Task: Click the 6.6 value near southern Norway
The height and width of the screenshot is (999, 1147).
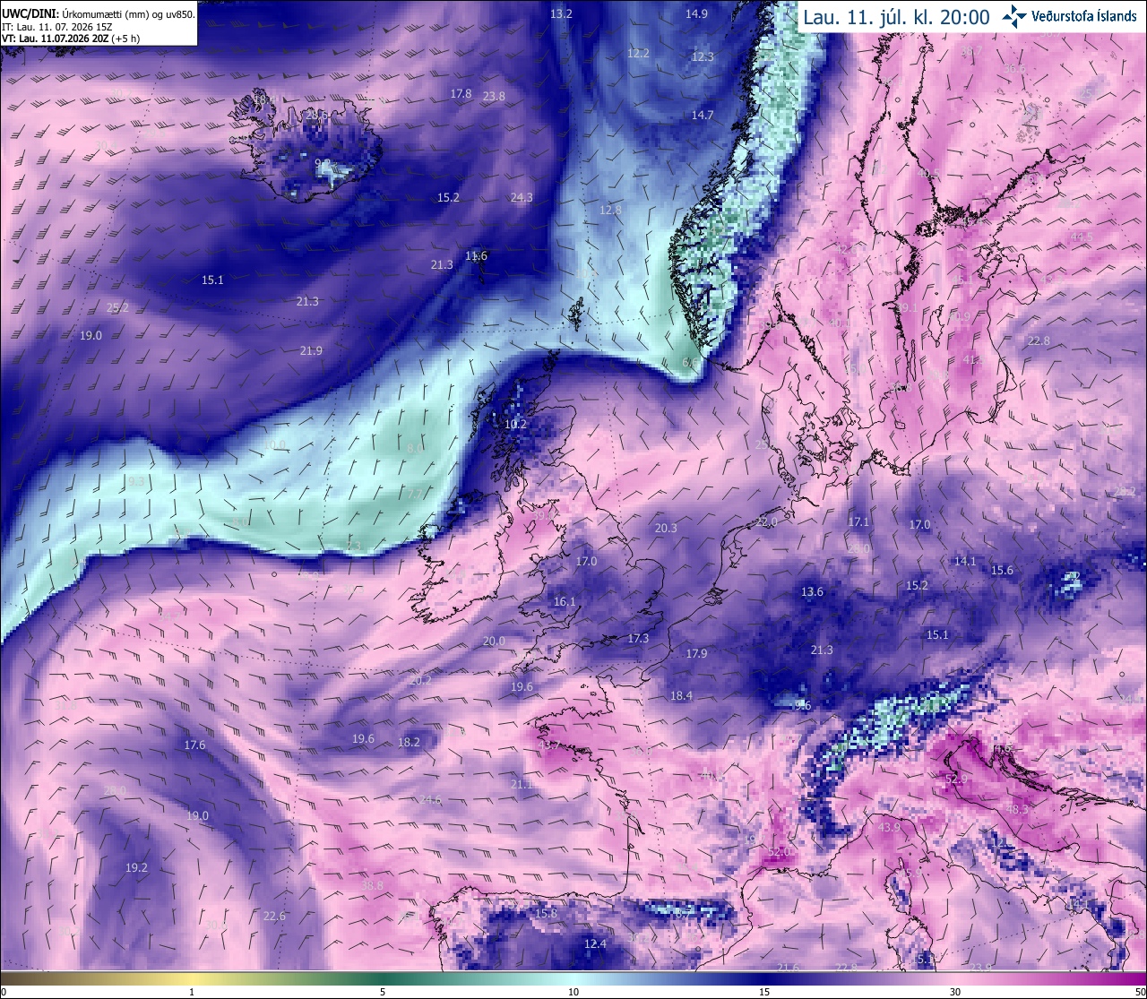Action: pos(690,363)
